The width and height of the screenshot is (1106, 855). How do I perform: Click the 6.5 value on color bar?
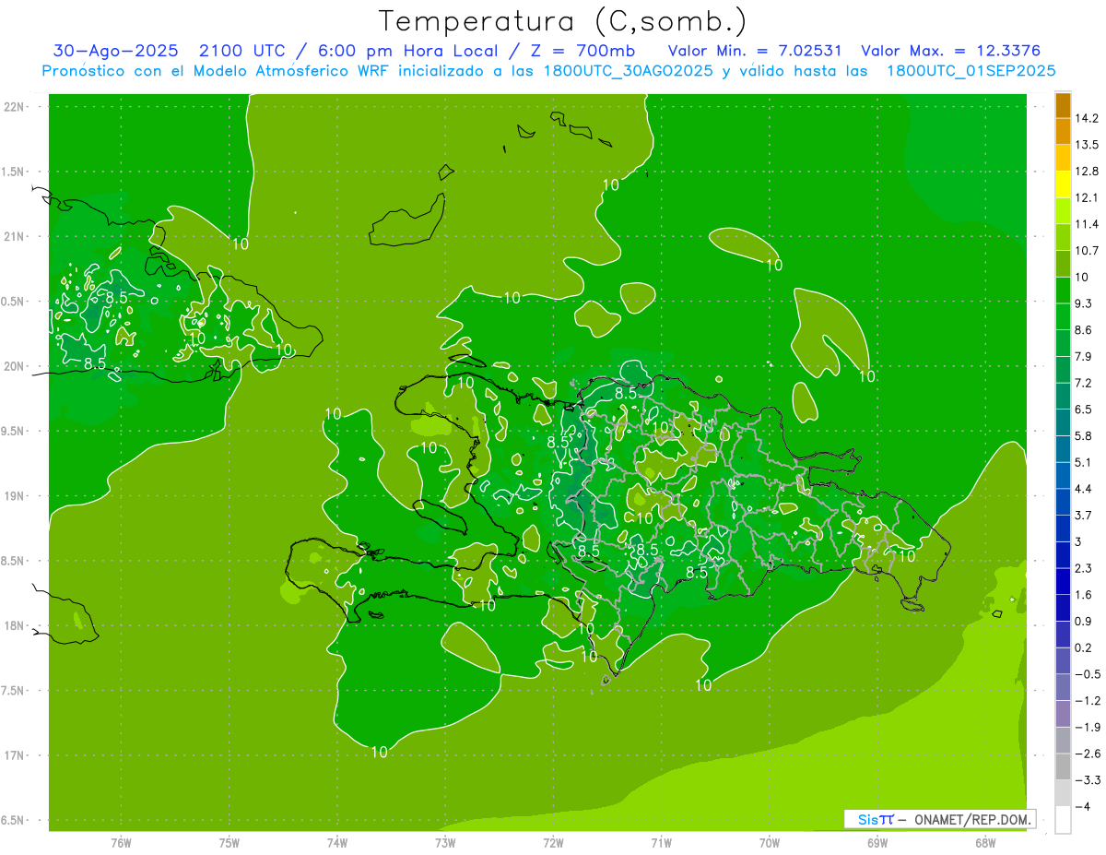(x=1084, y=409)
